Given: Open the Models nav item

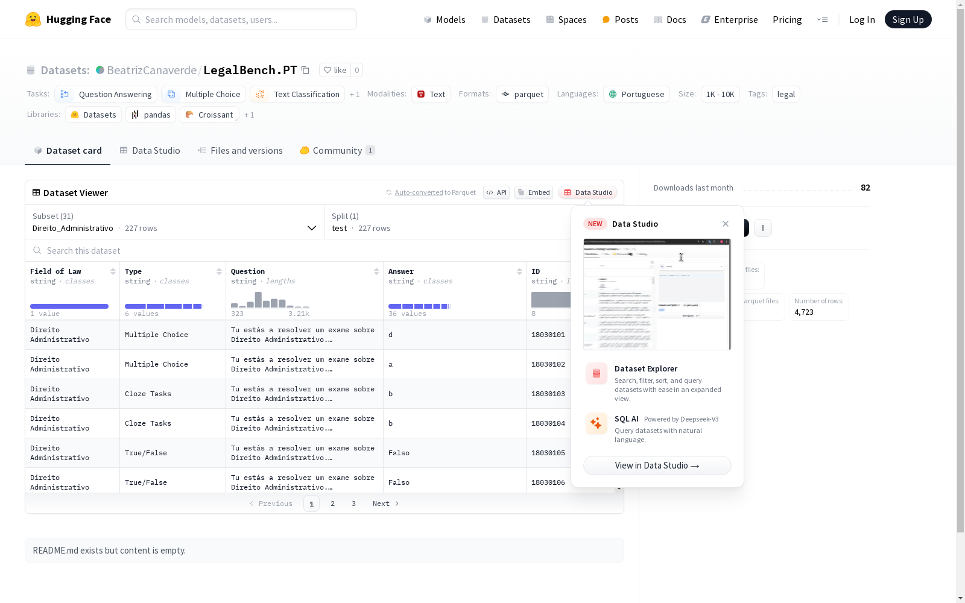Looking at the screenshot, I should (x=445, y=19).
